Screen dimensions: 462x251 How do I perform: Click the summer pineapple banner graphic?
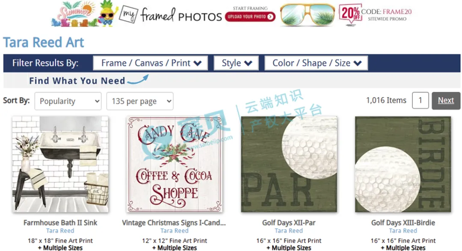[83, 14]
